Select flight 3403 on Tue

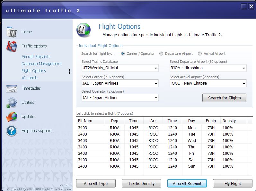tap(164, 134)
